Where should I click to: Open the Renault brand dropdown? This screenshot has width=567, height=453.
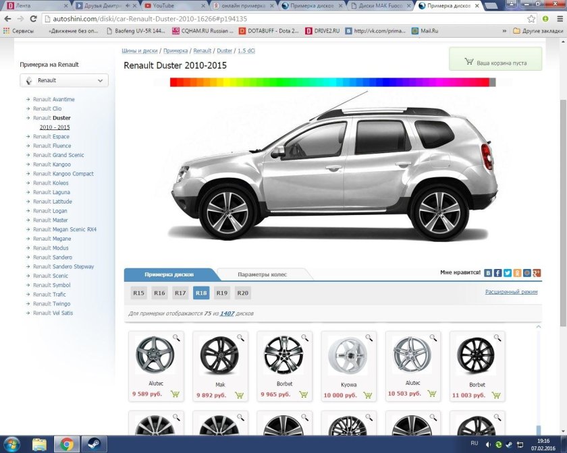pyautogui.click(x=64, y=80)
